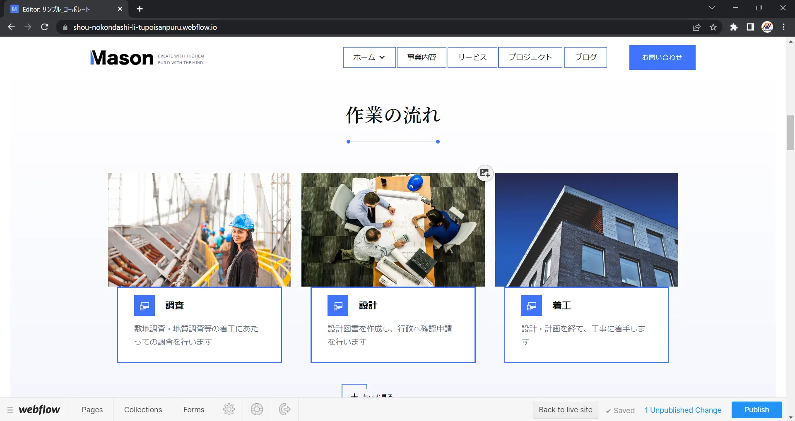Open the Chrome three-dot menu
This screenshot has height=421, width=795.
click(783, 27)
